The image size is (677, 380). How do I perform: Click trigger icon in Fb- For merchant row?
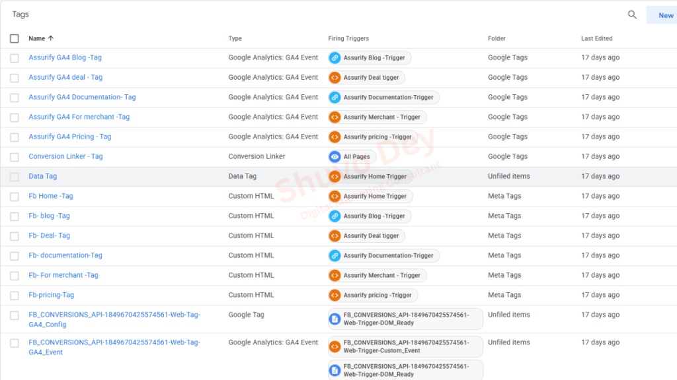[x=335, y=276]
